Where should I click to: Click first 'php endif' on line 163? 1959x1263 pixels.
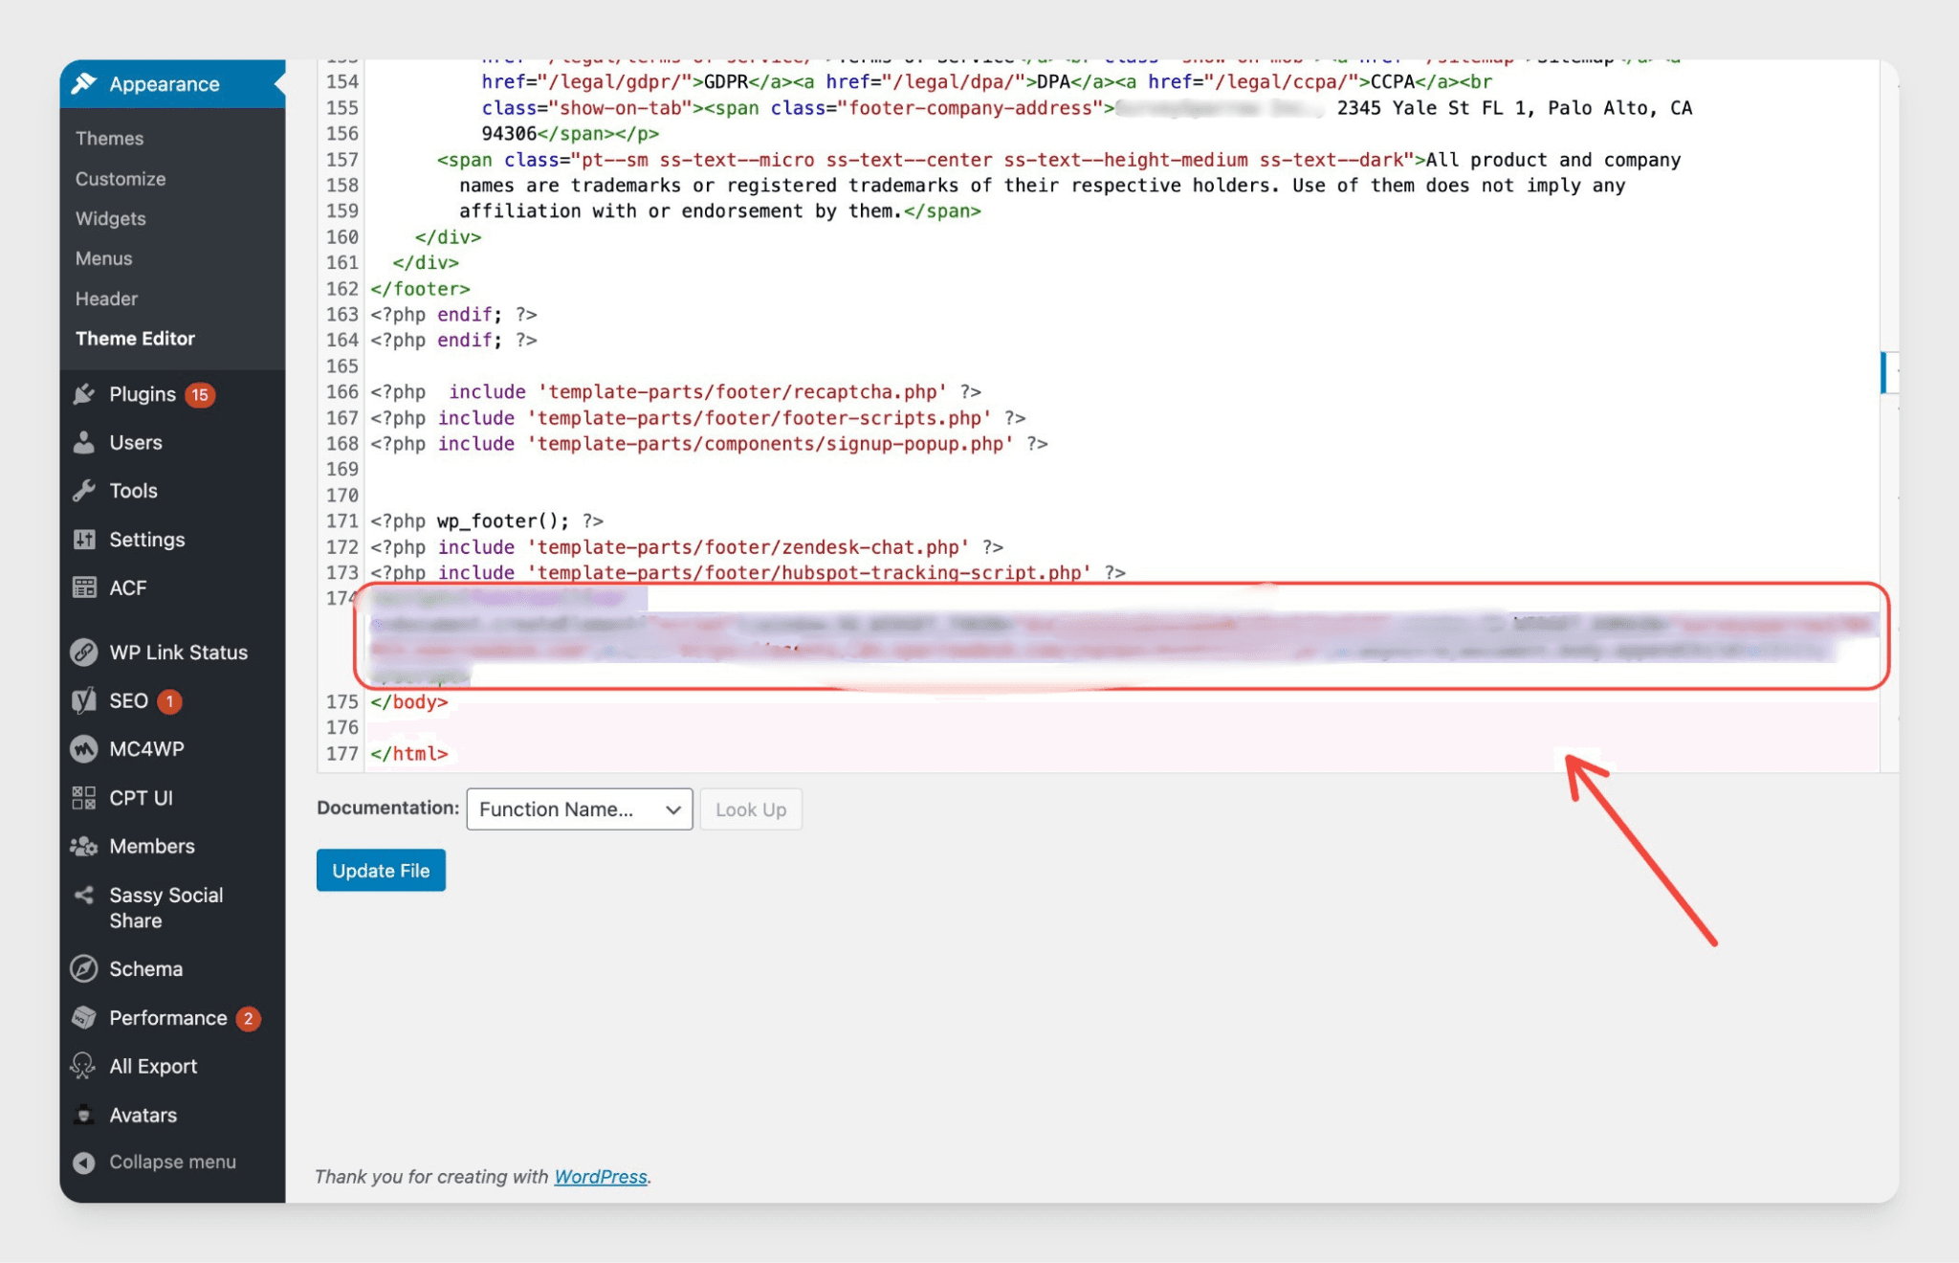pyautogui.click(x=453, y=314)
